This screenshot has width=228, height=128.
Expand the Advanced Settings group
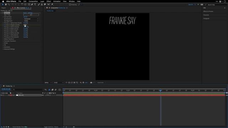coord(3,49)
